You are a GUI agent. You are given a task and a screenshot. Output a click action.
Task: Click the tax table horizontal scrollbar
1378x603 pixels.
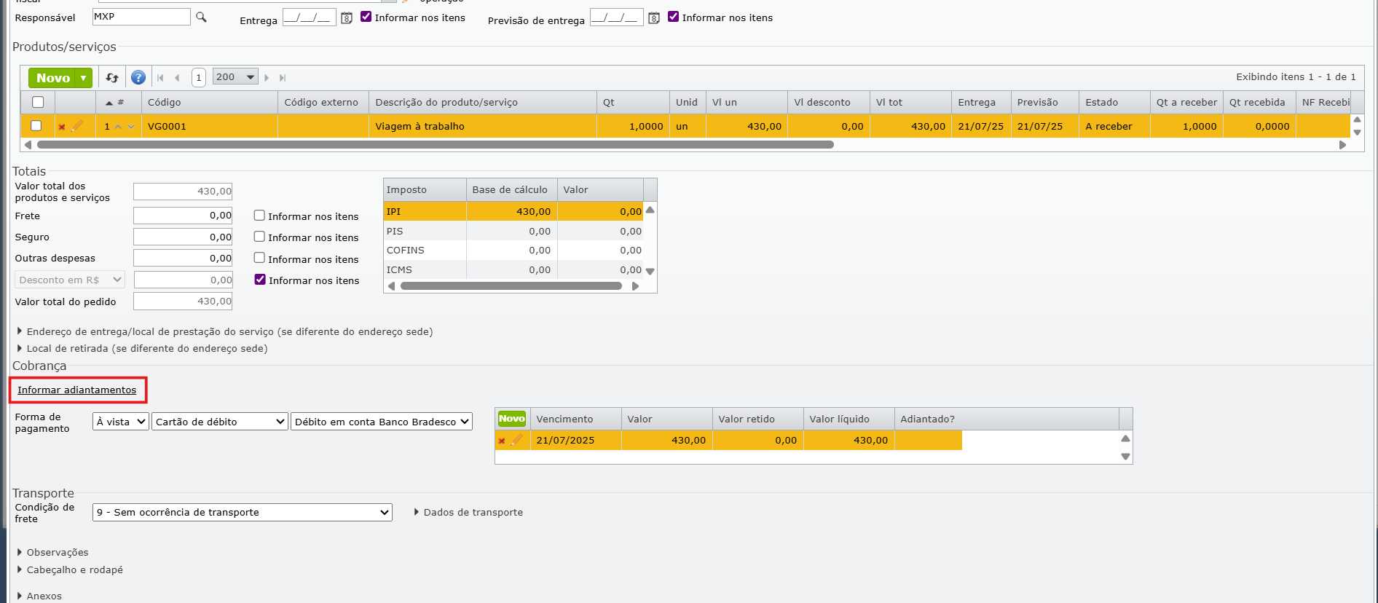pos(511,286)
